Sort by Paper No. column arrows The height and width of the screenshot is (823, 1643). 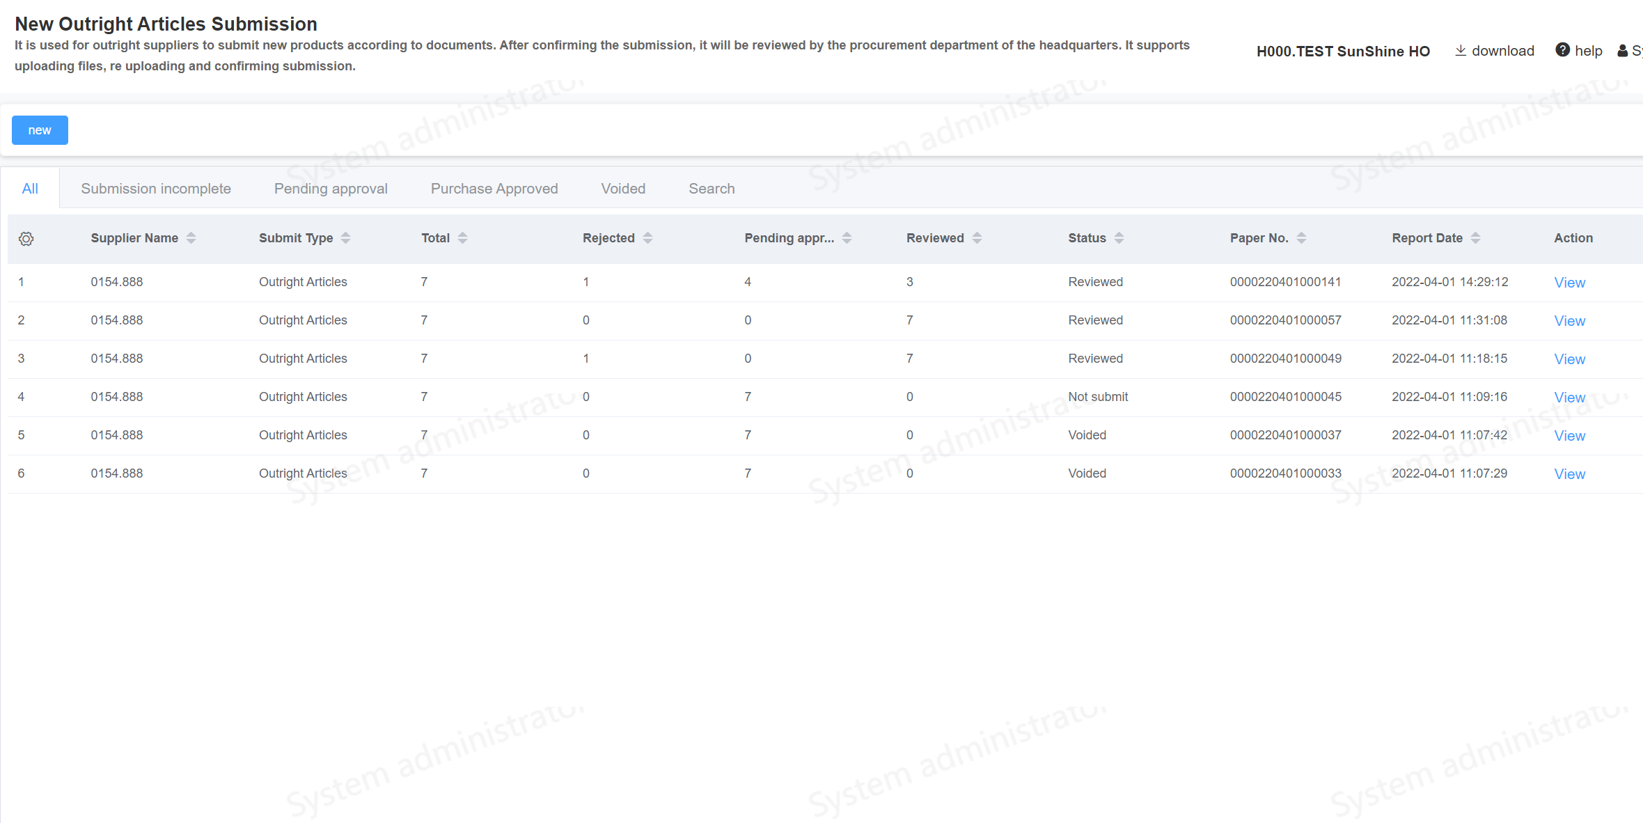point(1301,238)
